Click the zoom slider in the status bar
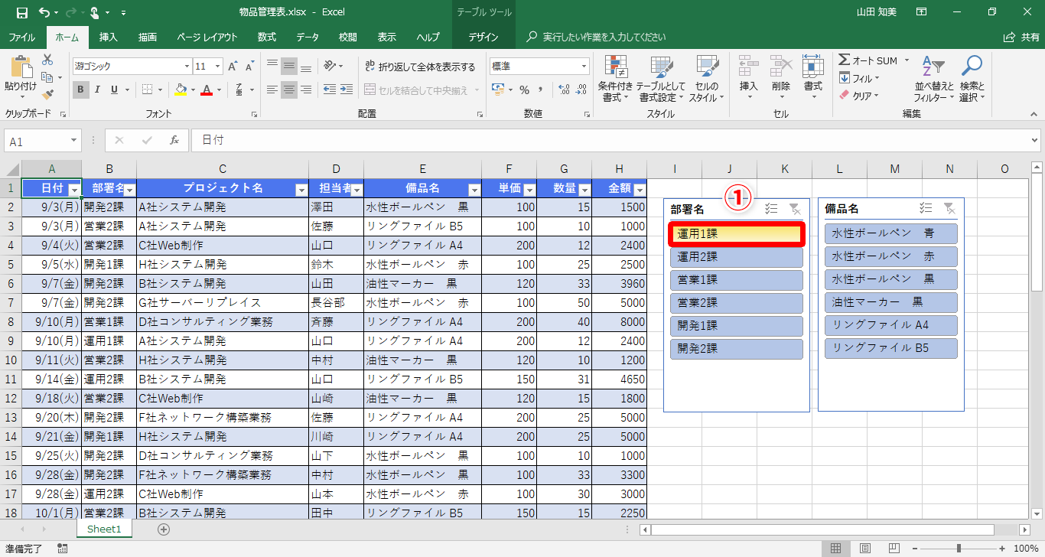 tap(959, 548)
